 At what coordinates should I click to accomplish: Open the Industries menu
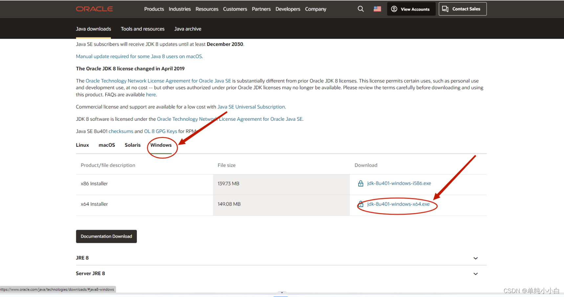point(180,9)
